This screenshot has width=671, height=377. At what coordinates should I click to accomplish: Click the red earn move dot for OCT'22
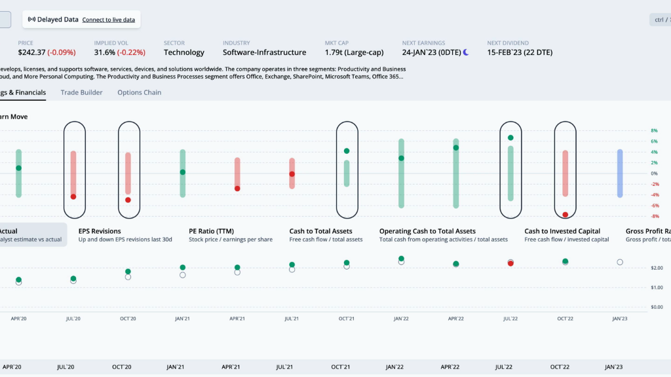pos(565,215)
